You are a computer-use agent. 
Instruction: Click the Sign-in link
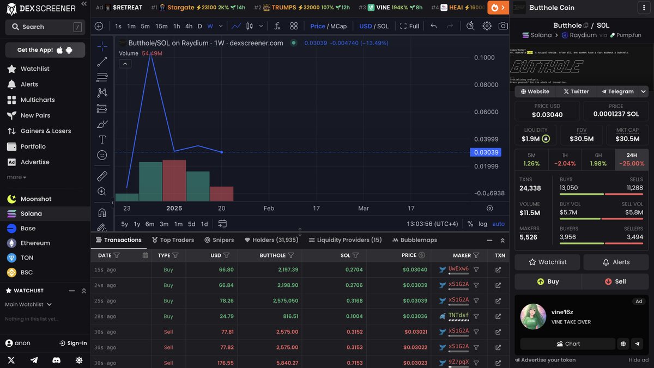[x=73, y=343]
